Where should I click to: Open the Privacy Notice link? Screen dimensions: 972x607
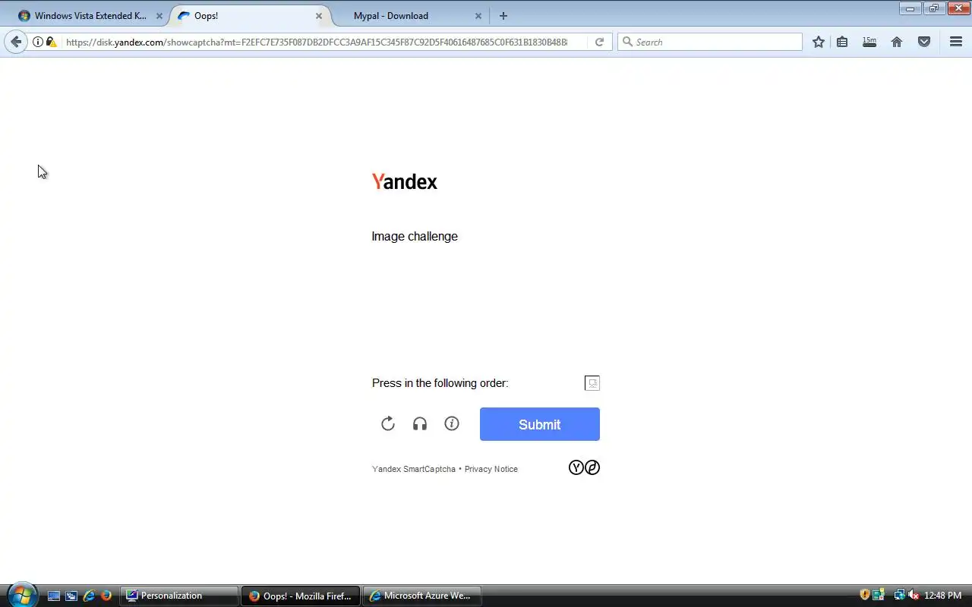491,469
